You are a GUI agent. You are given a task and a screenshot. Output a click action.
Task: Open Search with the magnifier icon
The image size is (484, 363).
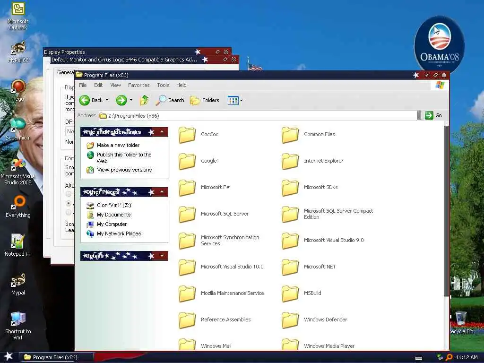click(x=170, y=100)
